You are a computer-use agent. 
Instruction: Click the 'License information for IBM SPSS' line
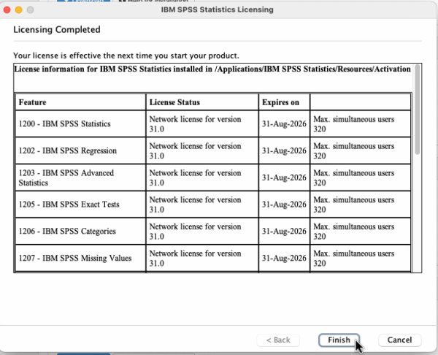point(212,69)
